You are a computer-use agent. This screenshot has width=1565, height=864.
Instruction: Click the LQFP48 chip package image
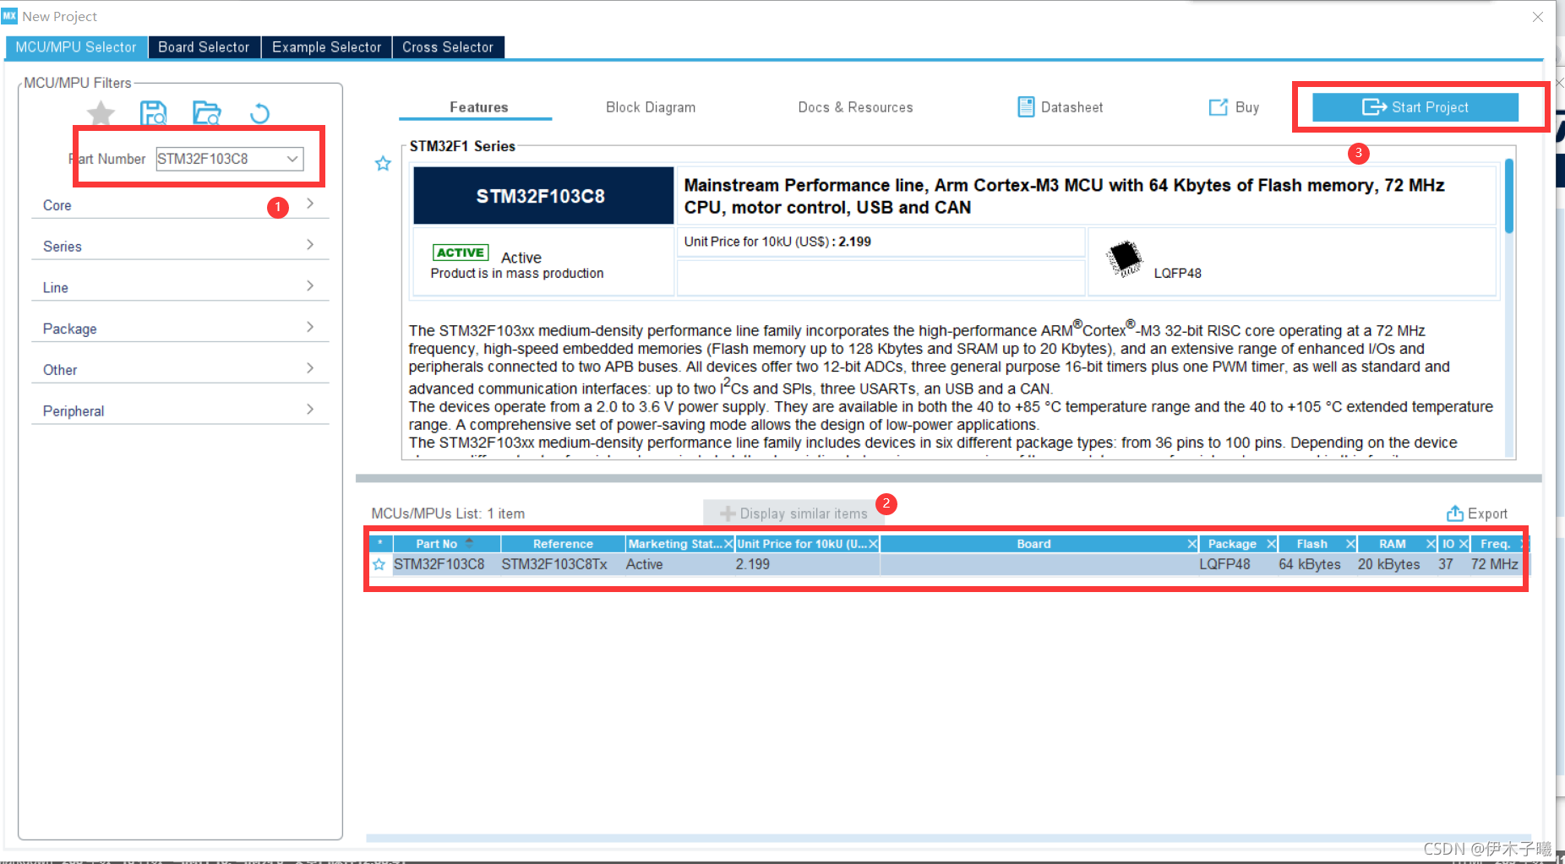click(1125, 258)
